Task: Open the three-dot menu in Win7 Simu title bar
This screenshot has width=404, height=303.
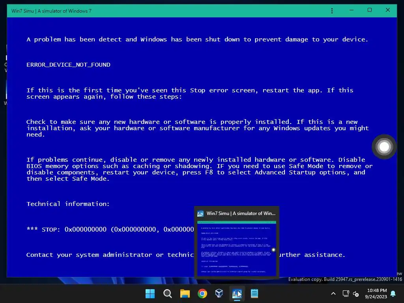Action: [332, 11]
